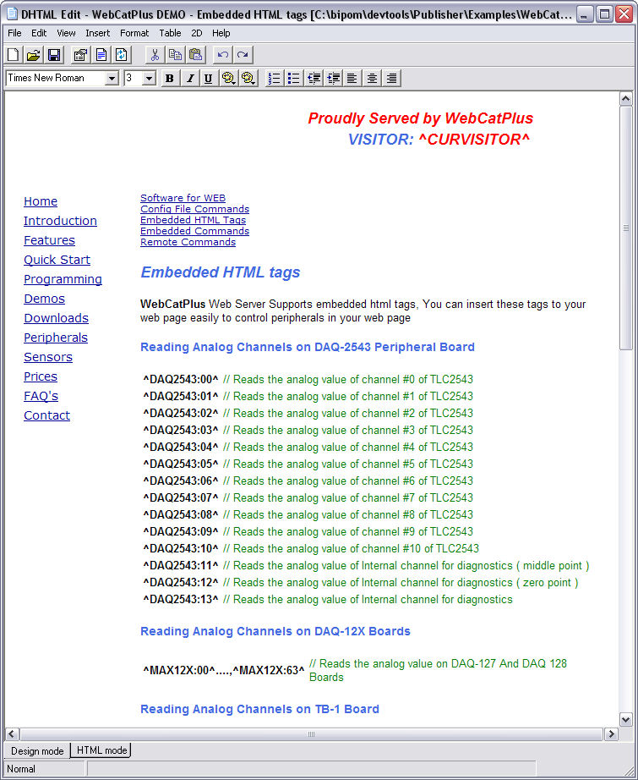
Task: Follow the Introduction link
Action: pyautogui.click(x=60, y=221)
